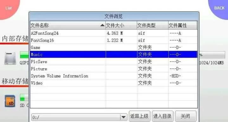Select the PicSave folder row
This screenshot has height=122, width=228.
(114, 62)
